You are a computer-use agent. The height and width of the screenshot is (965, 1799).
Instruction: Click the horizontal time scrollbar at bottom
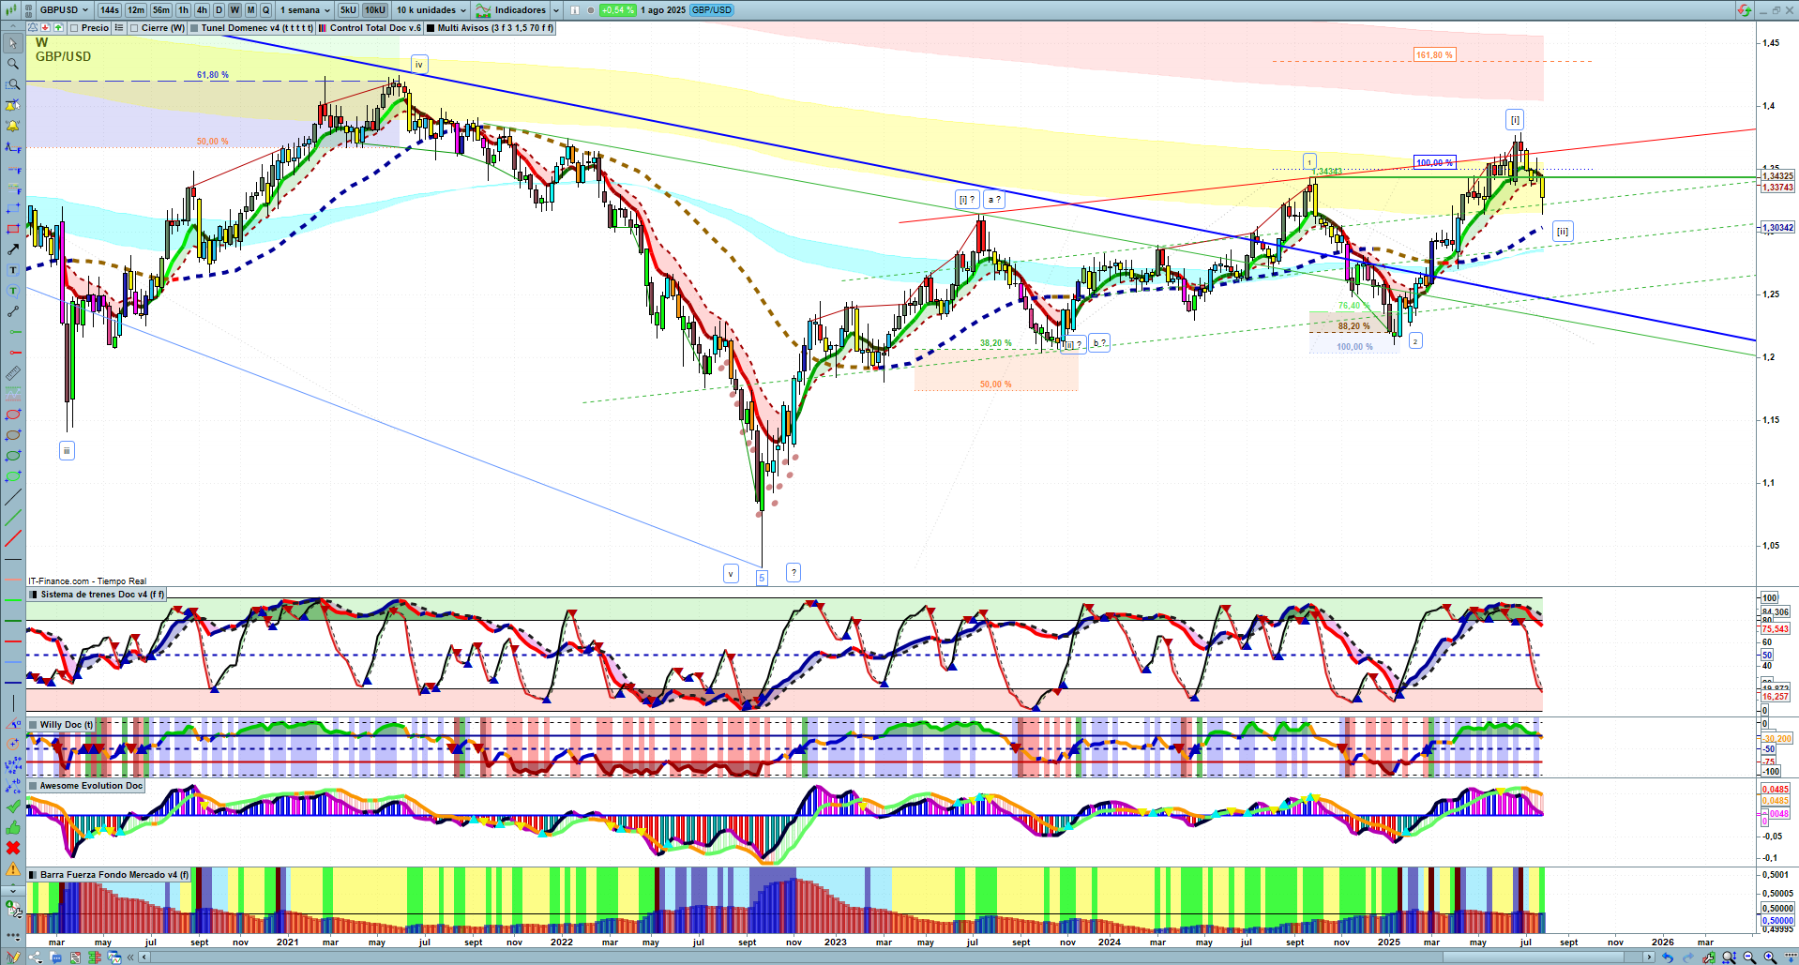(896, 957)
